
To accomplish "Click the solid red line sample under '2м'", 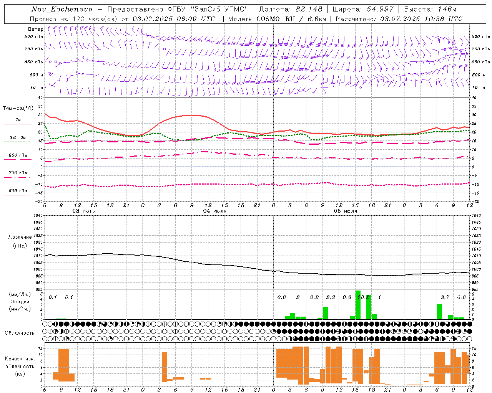I will click(18, 124).
